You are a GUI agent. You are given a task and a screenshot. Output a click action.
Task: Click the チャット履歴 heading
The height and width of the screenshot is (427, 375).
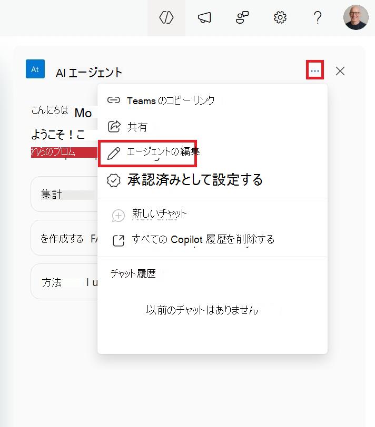[x=133, y=273]
